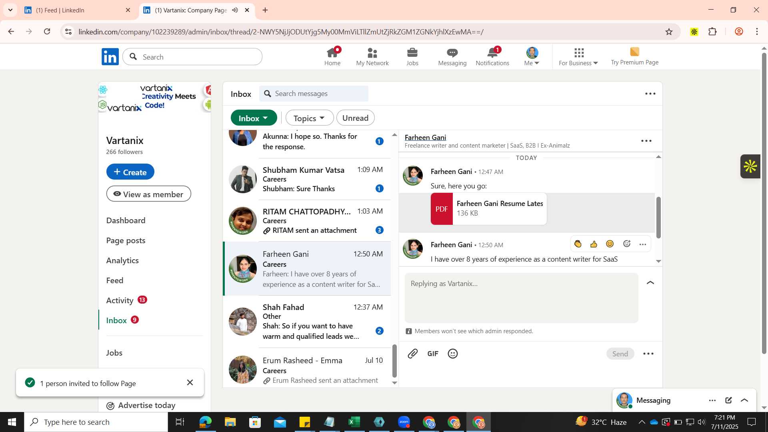
Task: Collapse the reply box chevron
Action: point(650,283)
